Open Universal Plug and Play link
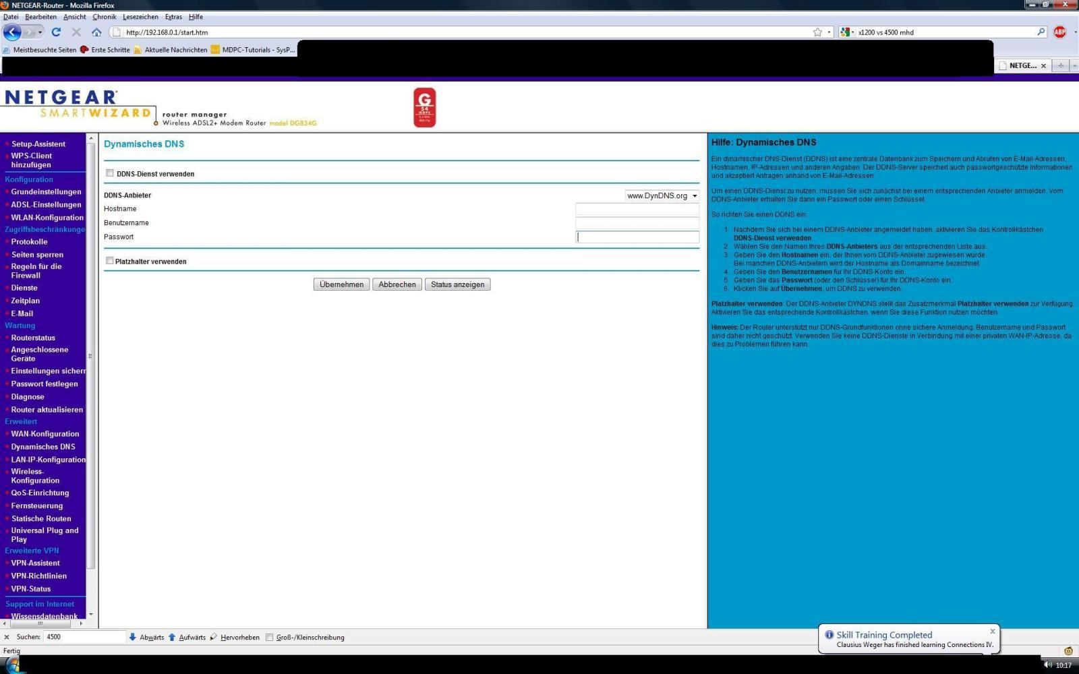This screenshot has width=1079, height=674. (x=45, y=534)
